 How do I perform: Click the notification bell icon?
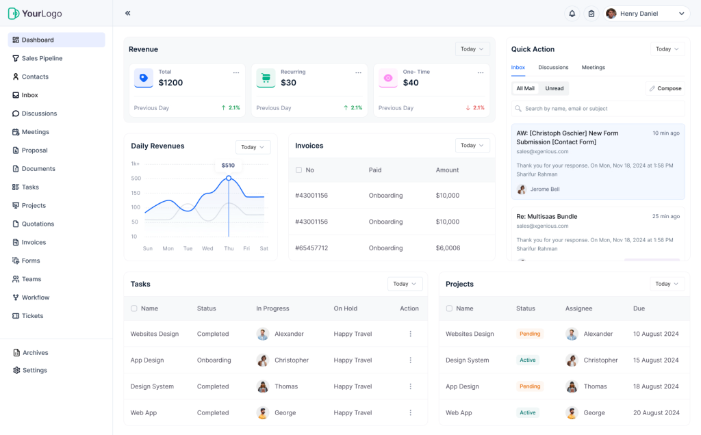[572, 14]
